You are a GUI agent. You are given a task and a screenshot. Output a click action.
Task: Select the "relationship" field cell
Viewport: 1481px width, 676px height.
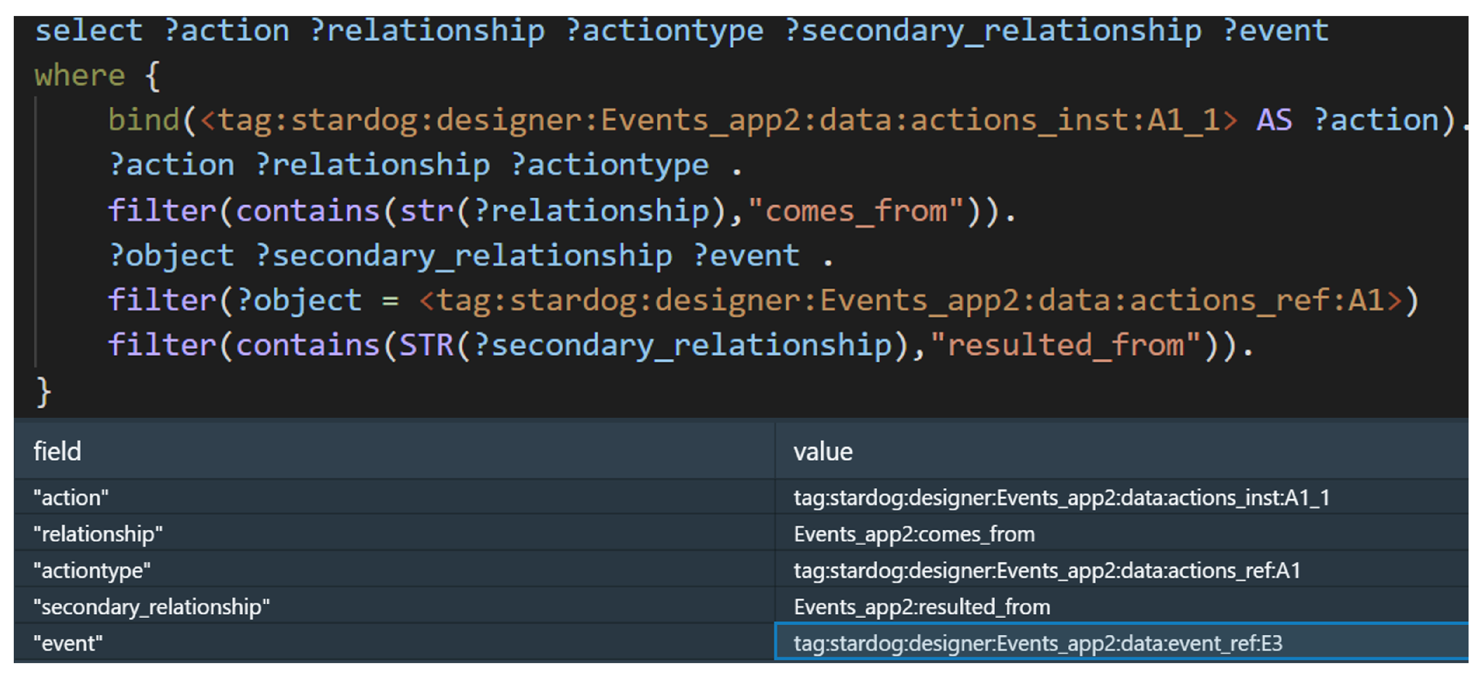98,534
